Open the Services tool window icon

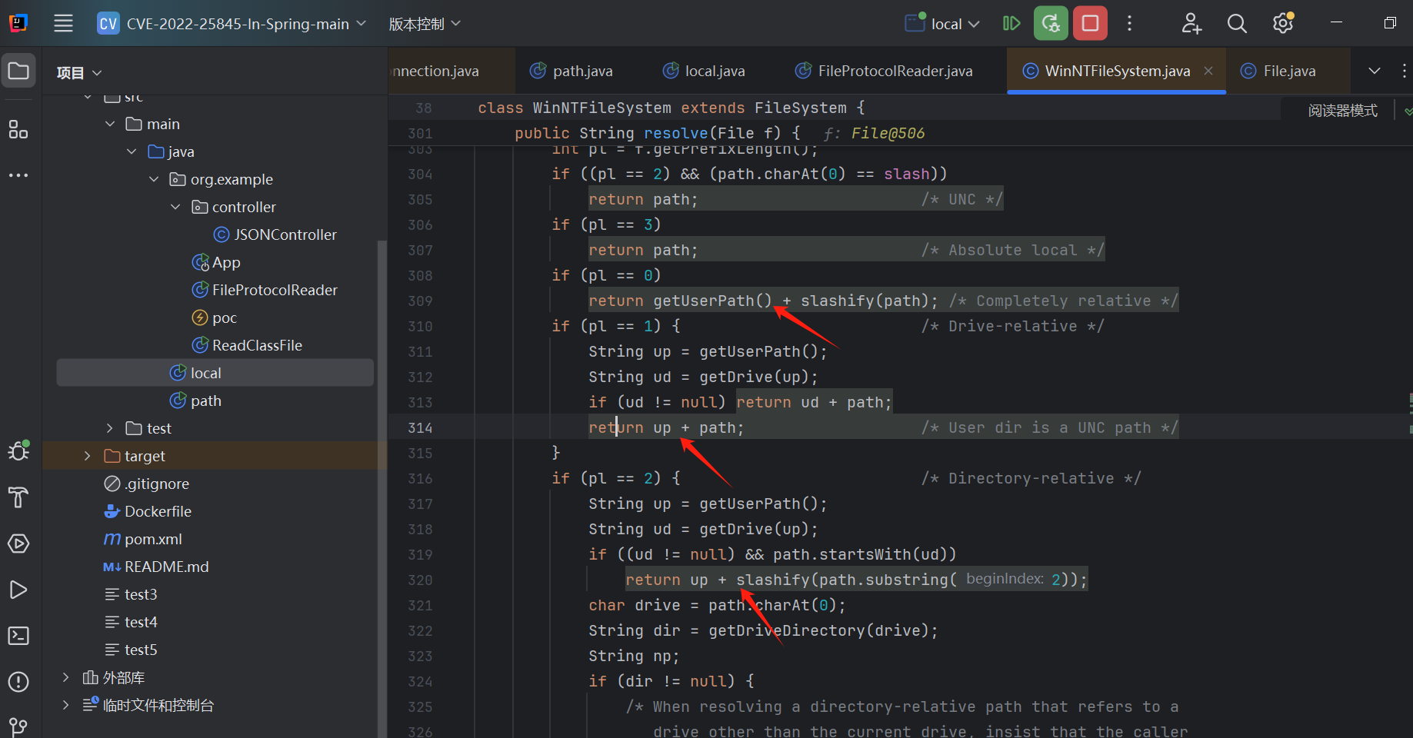point(18,544)
